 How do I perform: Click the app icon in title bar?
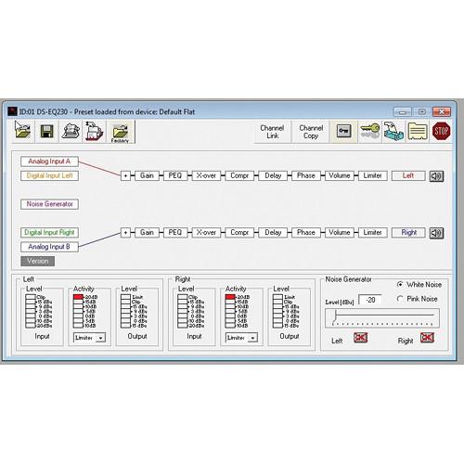click(12, 111)
